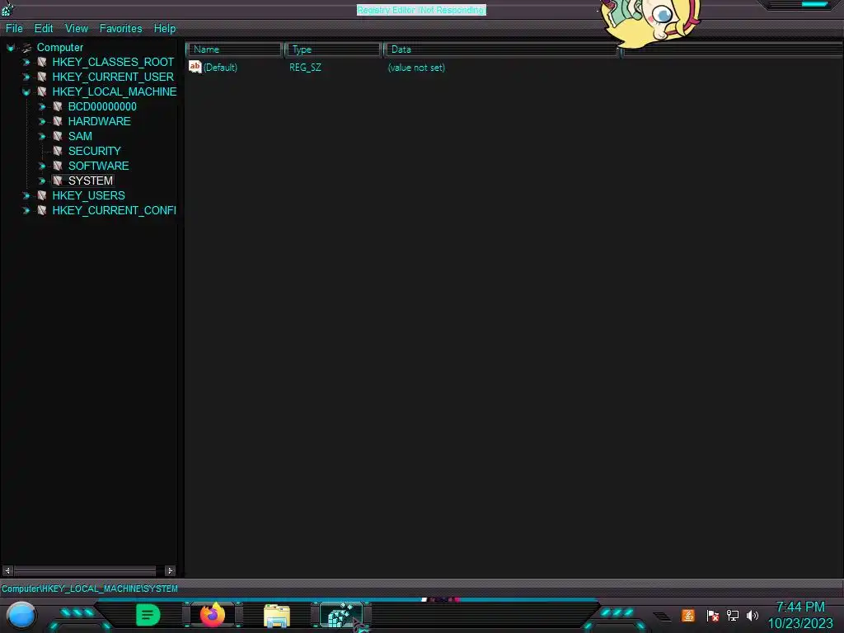Click the Java tray icon
844x633 pixels.
point(688,615)
